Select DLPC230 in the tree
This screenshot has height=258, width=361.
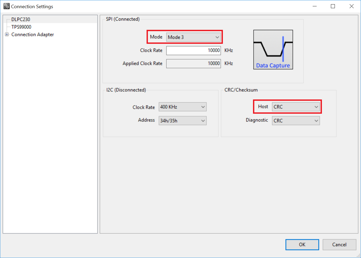(21, 20)
